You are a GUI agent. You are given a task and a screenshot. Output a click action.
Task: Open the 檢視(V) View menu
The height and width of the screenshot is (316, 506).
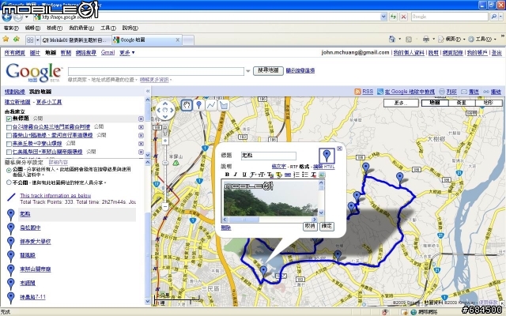pyautogui.click(x=55, y=28)
